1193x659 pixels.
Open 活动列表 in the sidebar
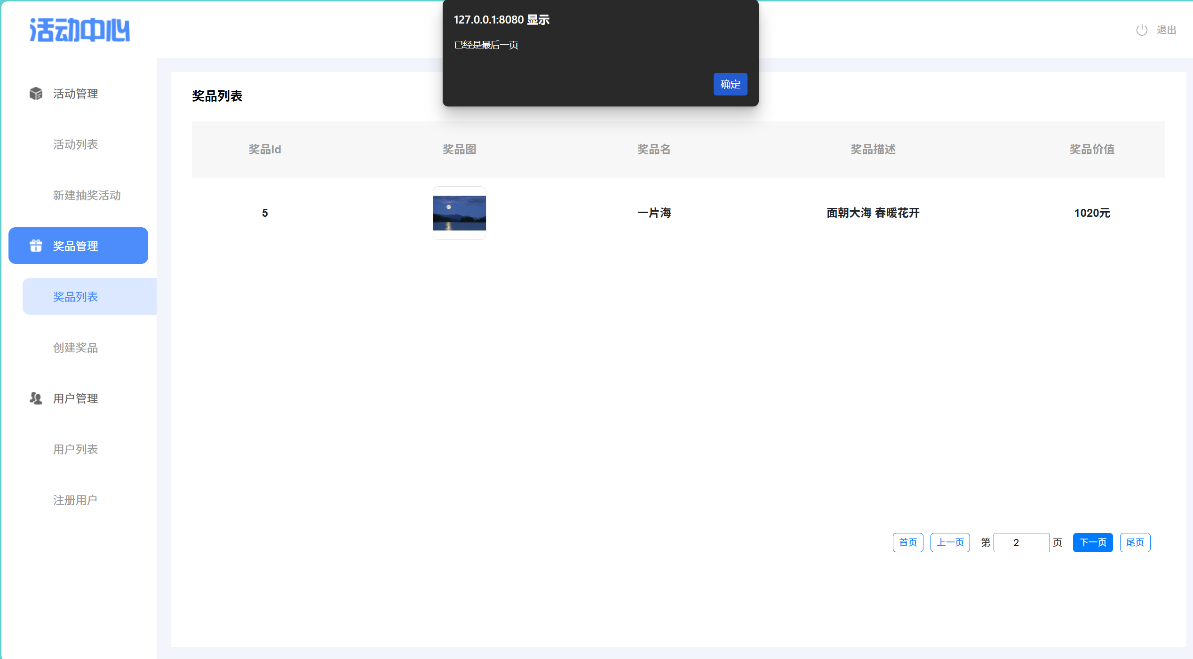[75, 144]
